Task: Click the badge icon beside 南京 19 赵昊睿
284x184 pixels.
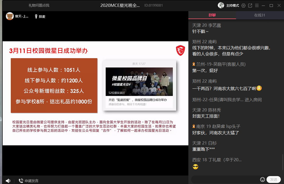Action: click(194, 126)
